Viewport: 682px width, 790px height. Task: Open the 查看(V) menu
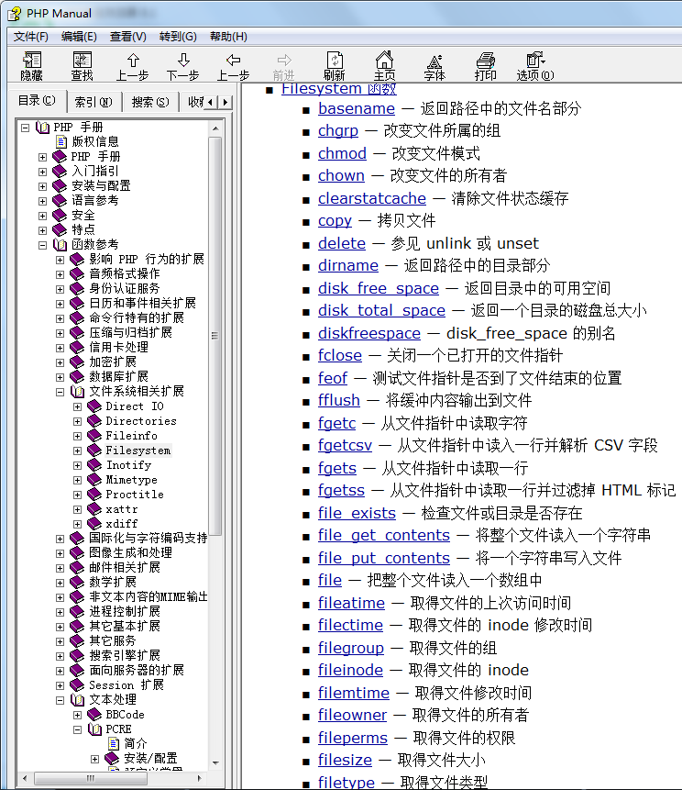(x=127, y=37)
